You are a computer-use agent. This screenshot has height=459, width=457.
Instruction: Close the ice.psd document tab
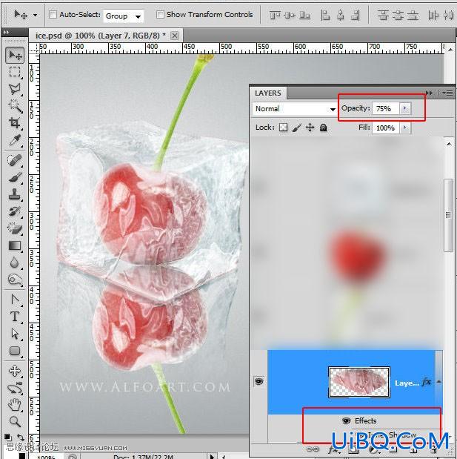click(175, 36)
